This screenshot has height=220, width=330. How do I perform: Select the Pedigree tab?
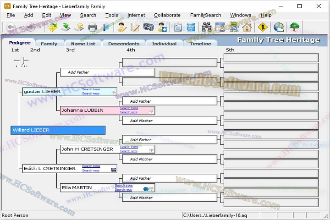[20, 43]
